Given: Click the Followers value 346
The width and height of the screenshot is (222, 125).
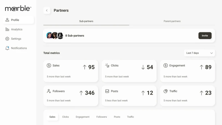Looking at the screenshot, I should click(x=90, y=93).
